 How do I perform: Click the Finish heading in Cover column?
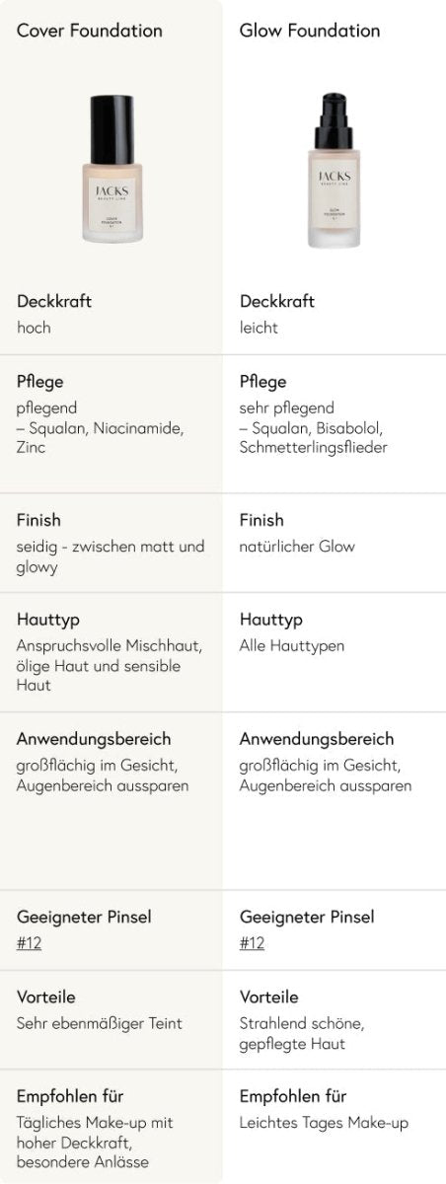pyautogui.click(x=38, y=519)
